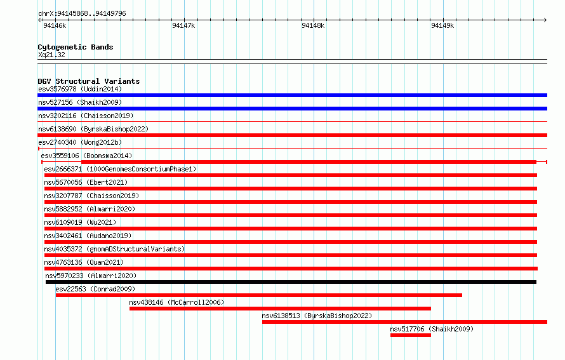Select the red bar of nsv5882952
Image resolution: width=565 pixels, height=360 pixels.
[x=290, y=215]
